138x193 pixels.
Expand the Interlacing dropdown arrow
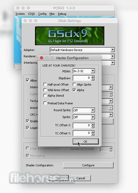[x=112, y=63]
